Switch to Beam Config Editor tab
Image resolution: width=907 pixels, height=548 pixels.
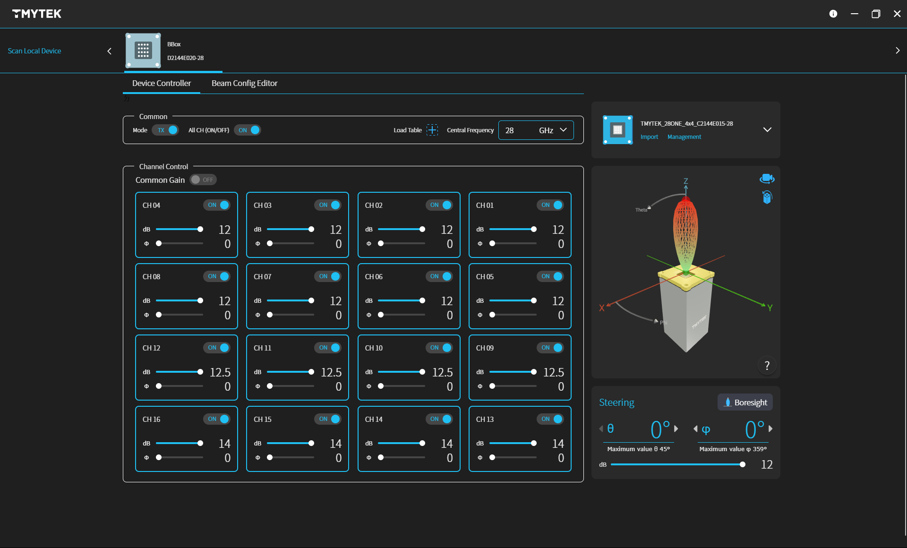(x=244, y=83)
